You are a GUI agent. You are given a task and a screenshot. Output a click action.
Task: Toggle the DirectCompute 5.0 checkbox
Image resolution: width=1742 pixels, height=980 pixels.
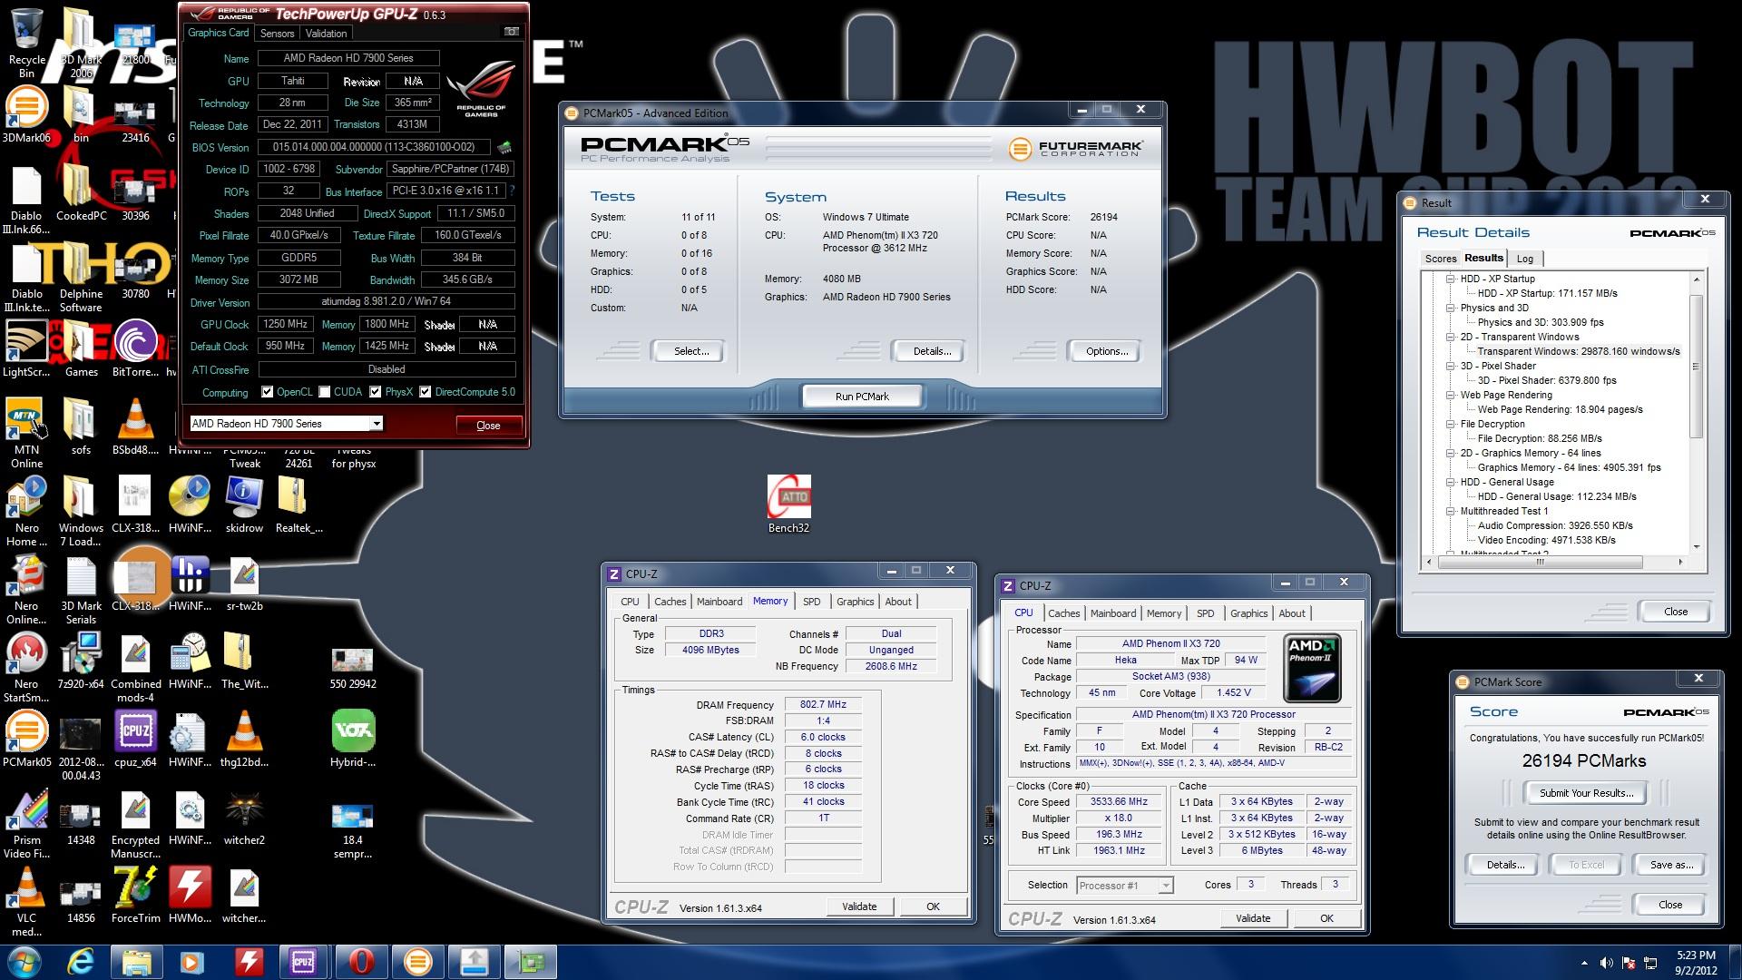(425, 392)
